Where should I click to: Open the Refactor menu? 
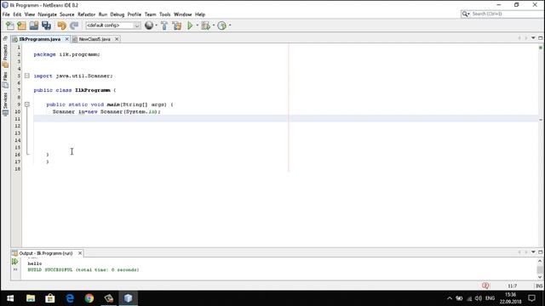tap(87, 14)
